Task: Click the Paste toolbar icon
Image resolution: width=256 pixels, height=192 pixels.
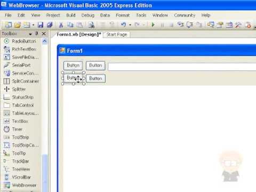Action: 79,25
